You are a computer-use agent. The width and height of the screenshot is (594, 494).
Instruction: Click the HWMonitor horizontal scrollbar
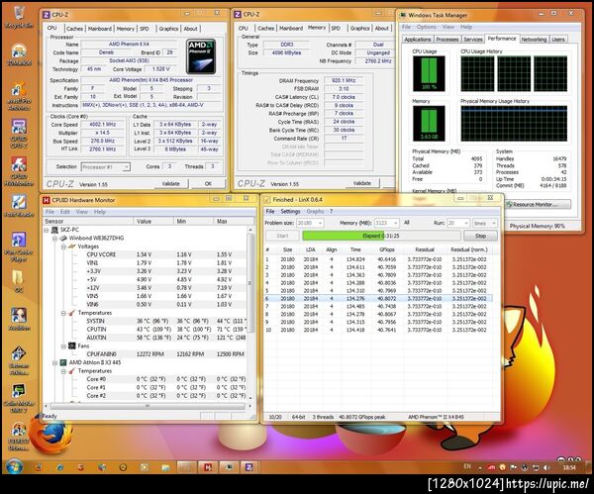pos(148,406)
